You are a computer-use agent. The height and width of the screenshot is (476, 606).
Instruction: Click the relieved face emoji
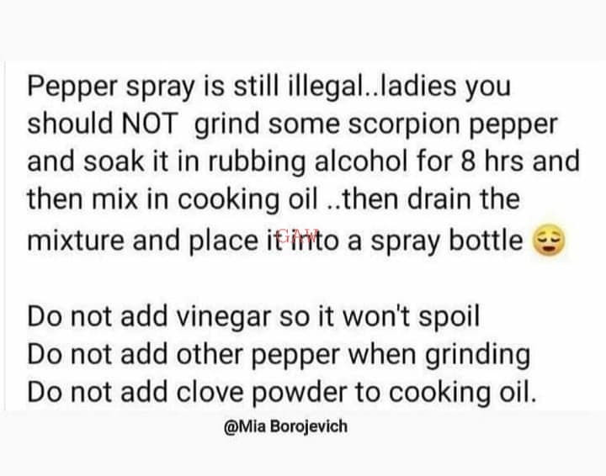pyautogui.click(x=549, y=240)
